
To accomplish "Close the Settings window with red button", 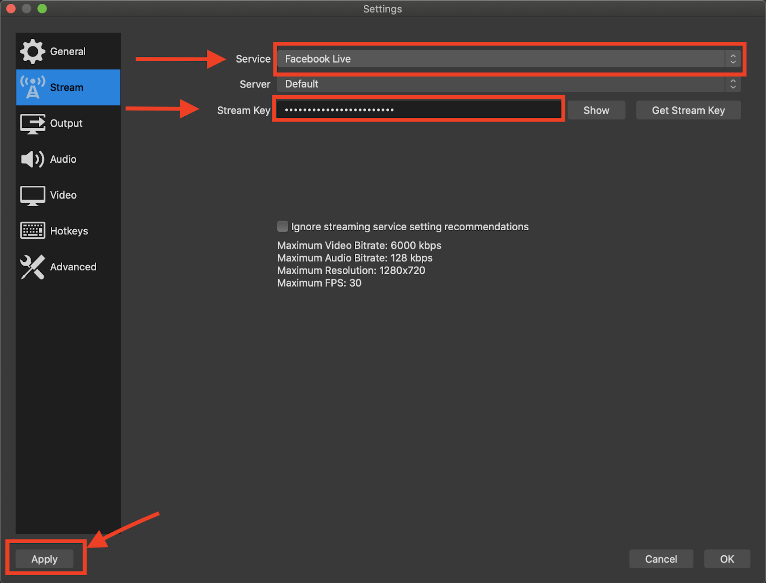I will [x=11, y=9].
